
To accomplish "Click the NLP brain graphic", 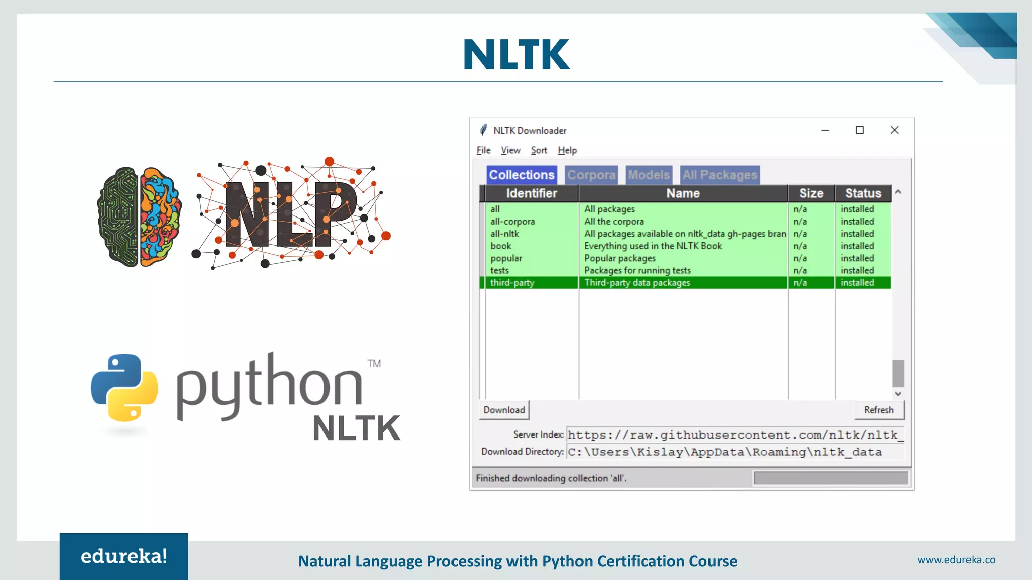I will (140, 216).
